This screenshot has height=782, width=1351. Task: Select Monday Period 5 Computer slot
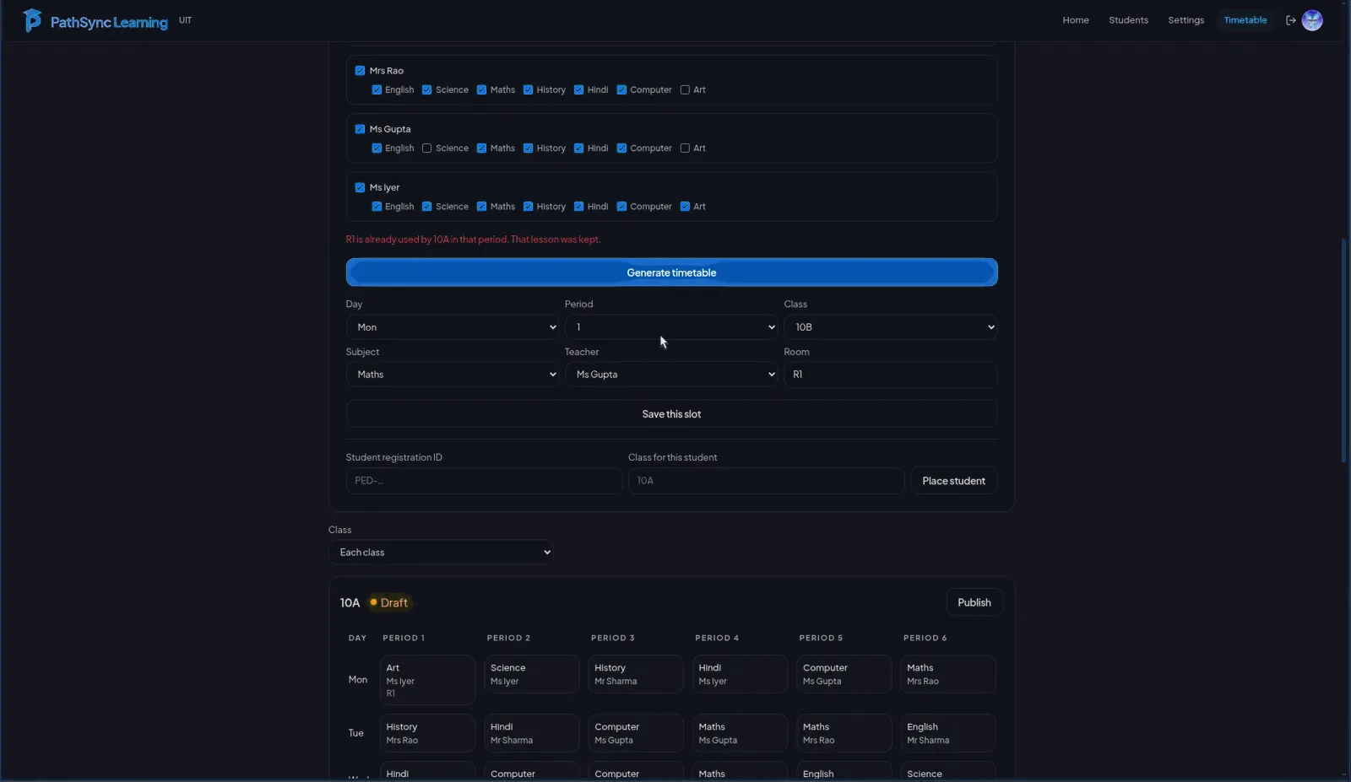click(x=844, y=674)
